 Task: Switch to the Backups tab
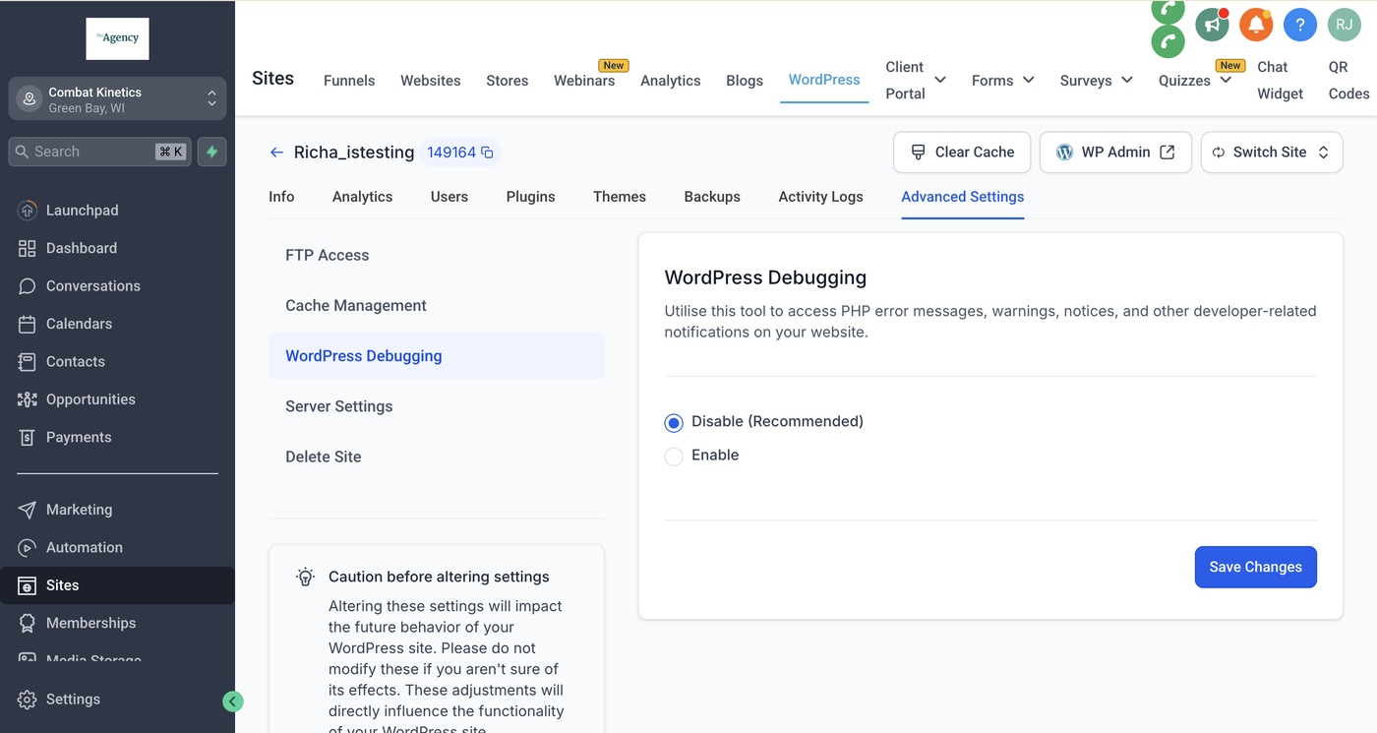(x=712, y=197)
